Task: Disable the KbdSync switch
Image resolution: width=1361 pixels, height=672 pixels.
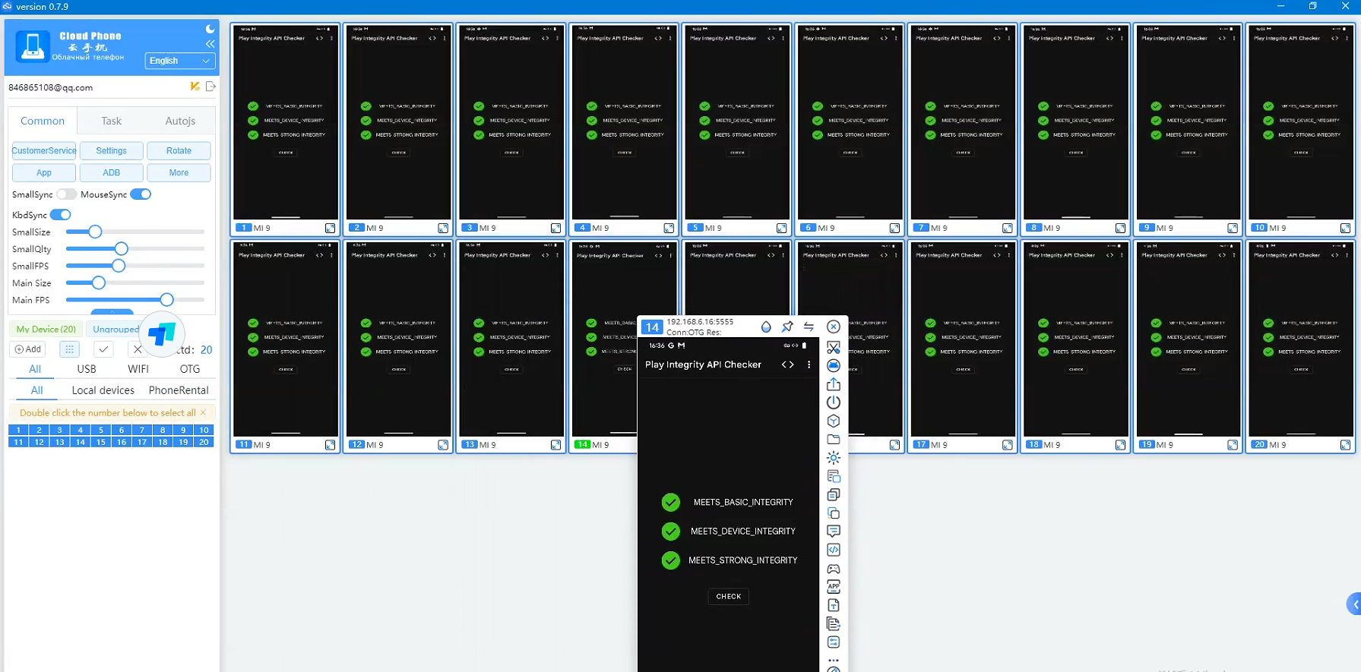Action: coord(61,215)
